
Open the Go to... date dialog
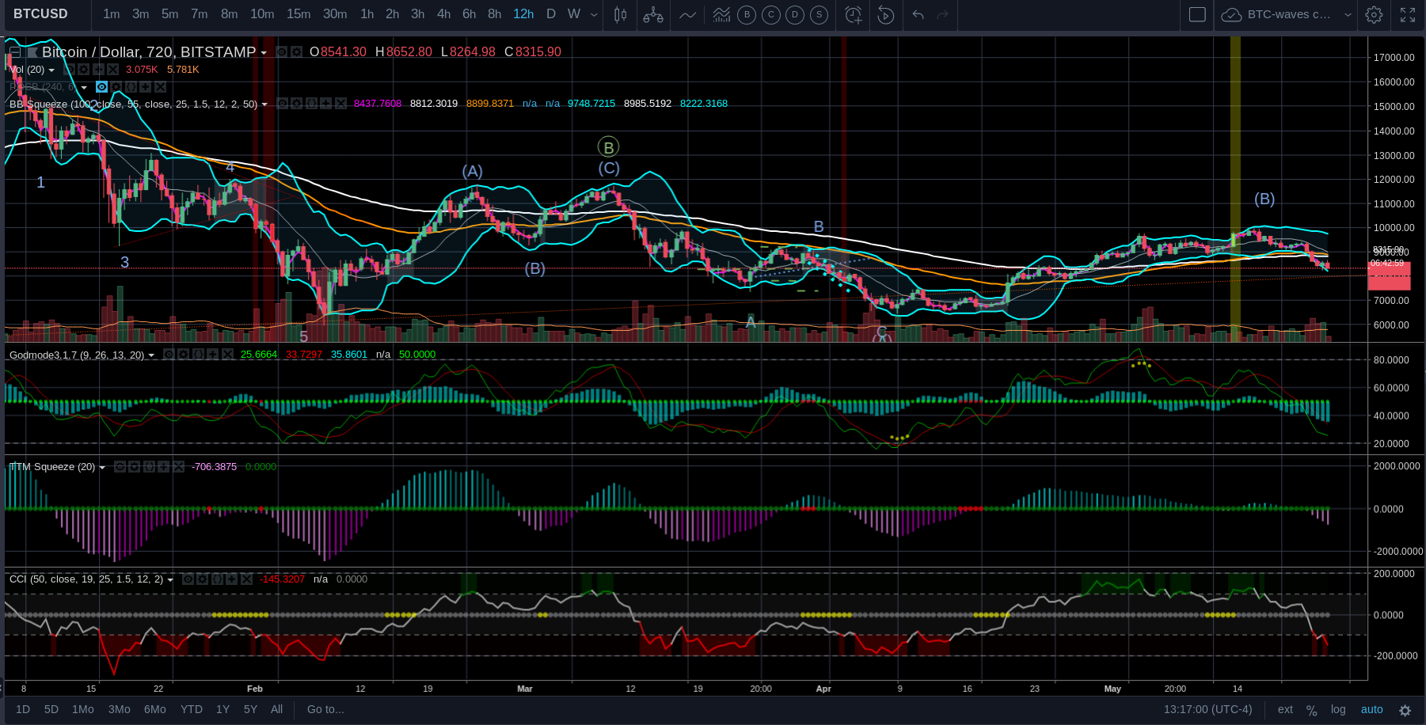[x=325, y=709]
